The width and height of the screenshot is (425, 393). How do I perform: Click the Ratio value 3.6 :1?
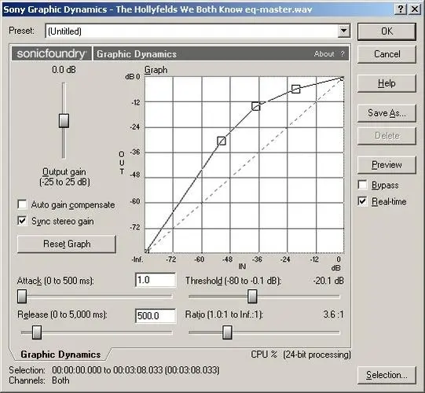[x=333, y=314]
